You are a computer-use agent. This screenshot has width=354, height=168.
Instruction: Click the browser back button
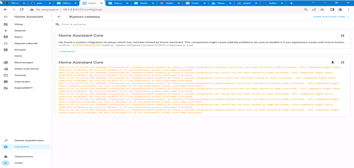coord(6,10)
